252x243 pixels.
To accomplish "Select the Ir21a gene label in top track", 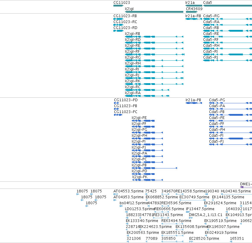I will point(190,3).
